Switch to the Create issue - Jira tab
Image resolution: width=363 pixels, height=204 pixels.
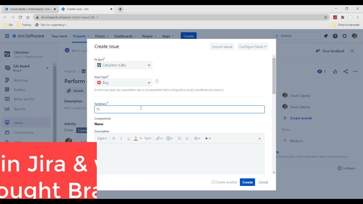(x=87, y=9)
